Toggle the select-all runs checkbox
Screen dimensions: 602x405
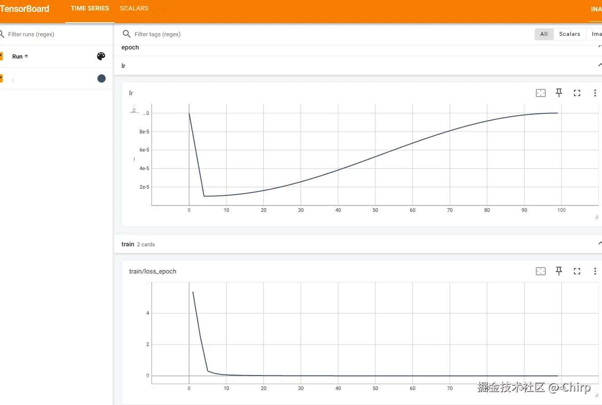[1, 56]
